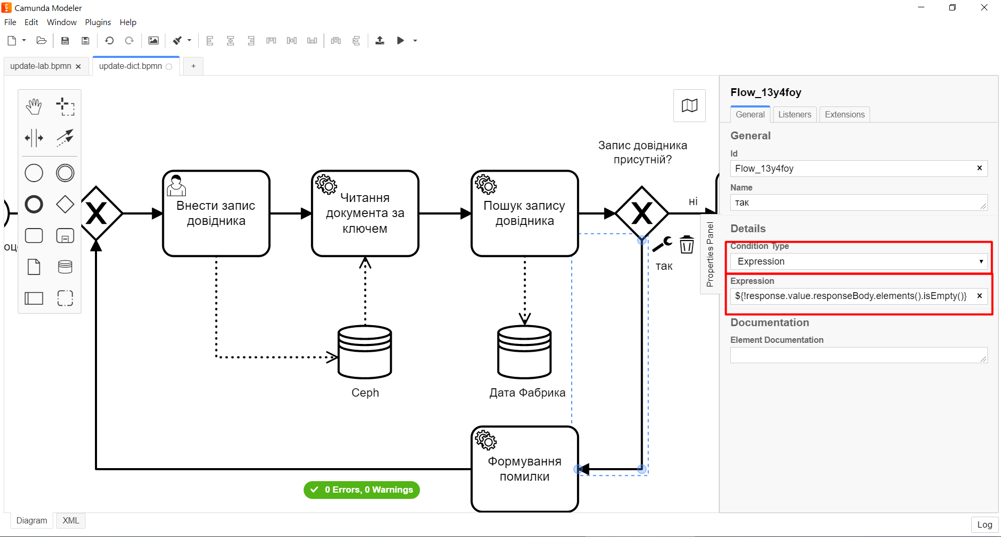Click the Name text field

click(x=855, y=202)
